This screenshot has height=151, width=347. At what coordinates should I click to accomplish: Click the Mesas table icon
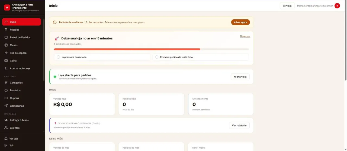coord(6,45)
